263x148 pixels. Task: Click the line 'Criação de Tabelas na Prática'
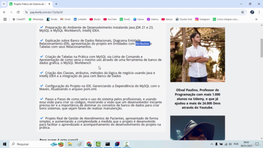[100, 60]
